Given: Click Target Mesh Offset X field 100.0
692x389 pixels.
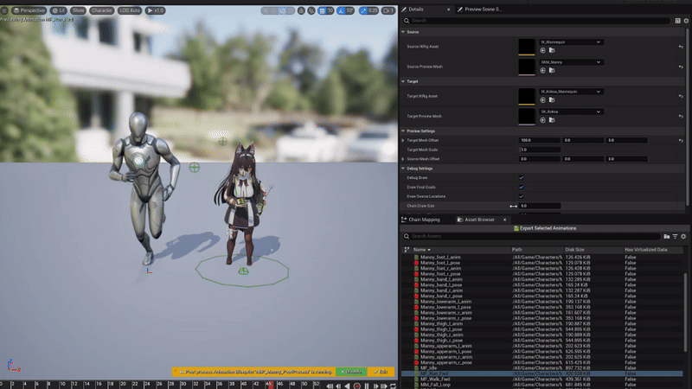Looking at the screenshot, I should 539,140.
